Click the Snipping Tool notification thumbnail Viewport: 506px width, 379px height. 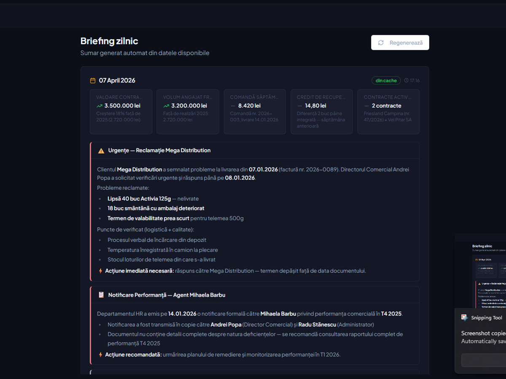pyautogui.click(x=481, y=271)
